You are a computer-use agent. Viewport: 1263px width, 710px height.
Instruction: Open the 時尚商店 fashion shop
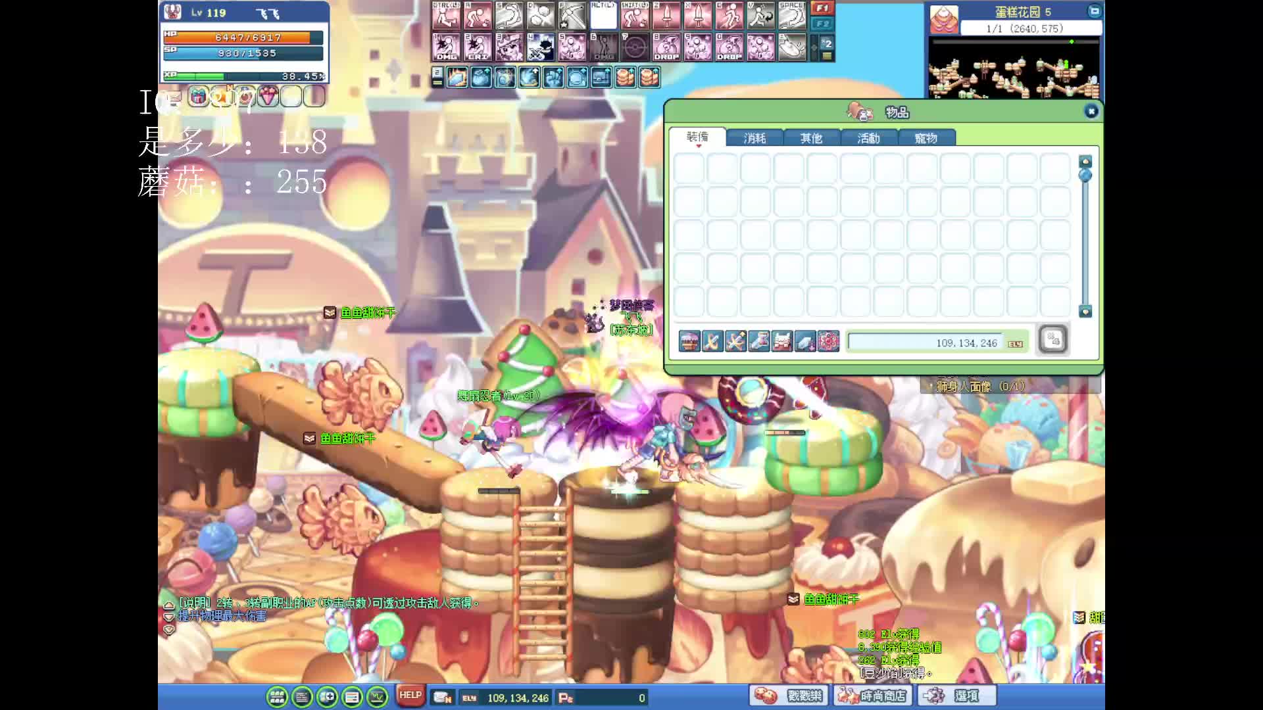click(x=873, y=696)
